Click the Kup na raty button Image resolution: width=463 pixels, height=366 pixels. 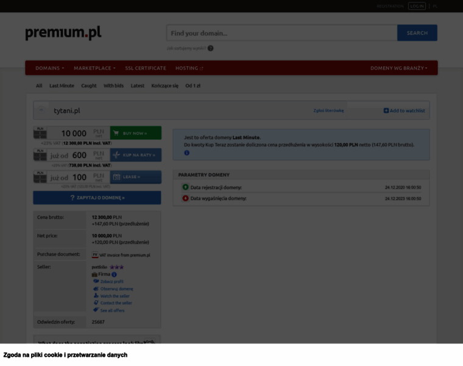click(x=136, y=155)
